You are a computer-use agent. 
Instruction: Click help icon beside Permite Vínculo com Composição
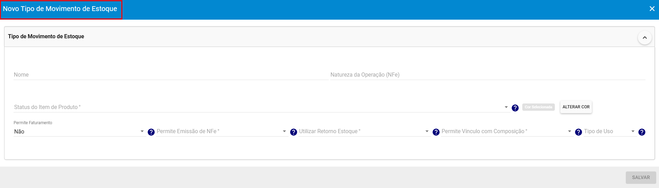pos(578,132)
